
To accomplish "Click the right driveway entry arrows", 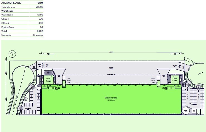I will coord(180,66).
